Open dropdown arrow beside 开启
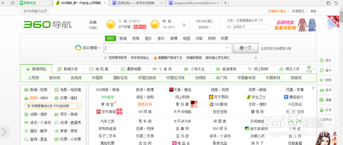343x145 pixels. pos(314,69)
